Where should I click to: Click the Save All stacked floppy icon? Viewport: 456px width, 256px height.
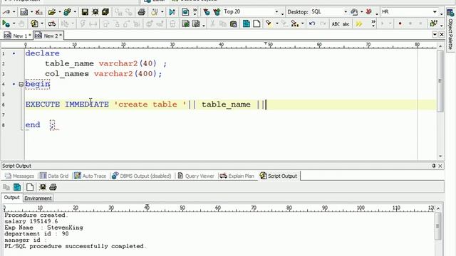click(x=105, y=12)
